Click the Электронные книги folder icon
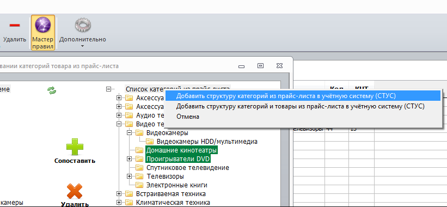The image size is (447, 207). [139, 185]
